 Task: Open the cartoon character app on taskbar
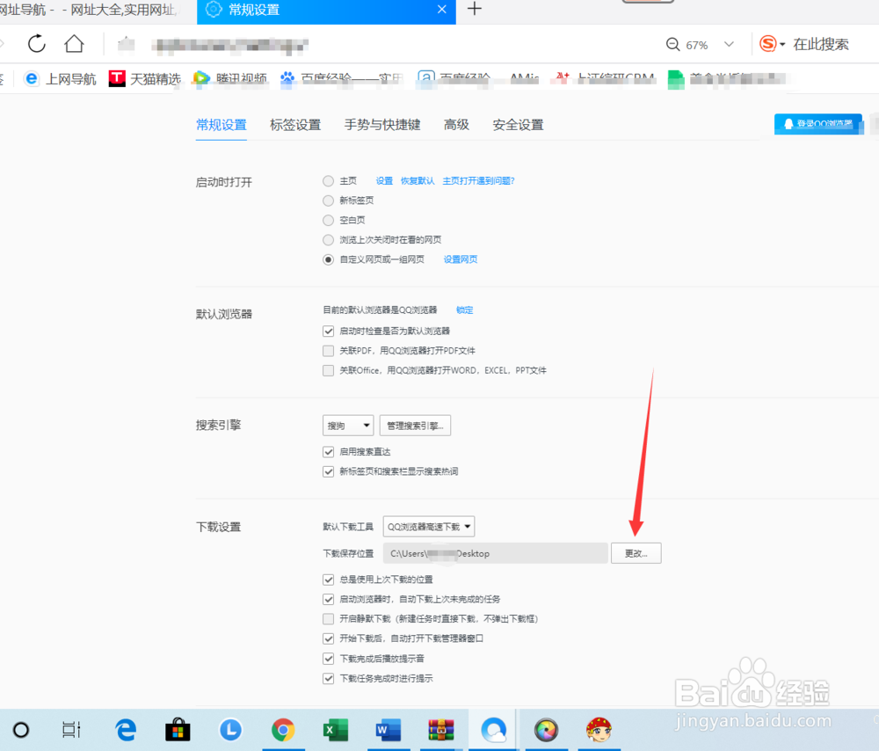(x=599, y=730)
